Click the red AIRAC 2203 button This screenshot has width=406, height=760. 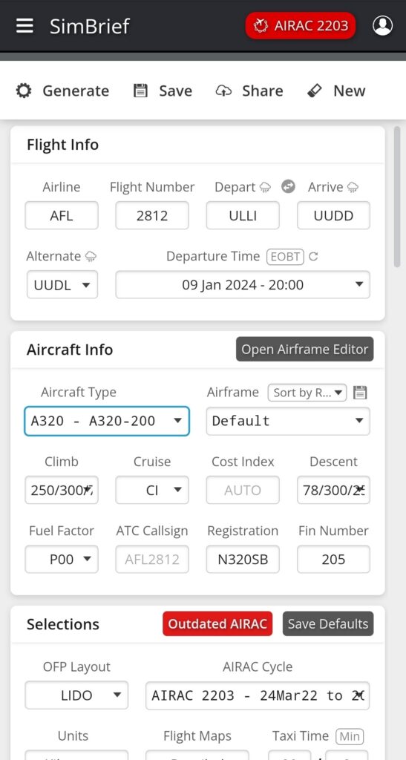pos(301,26)
